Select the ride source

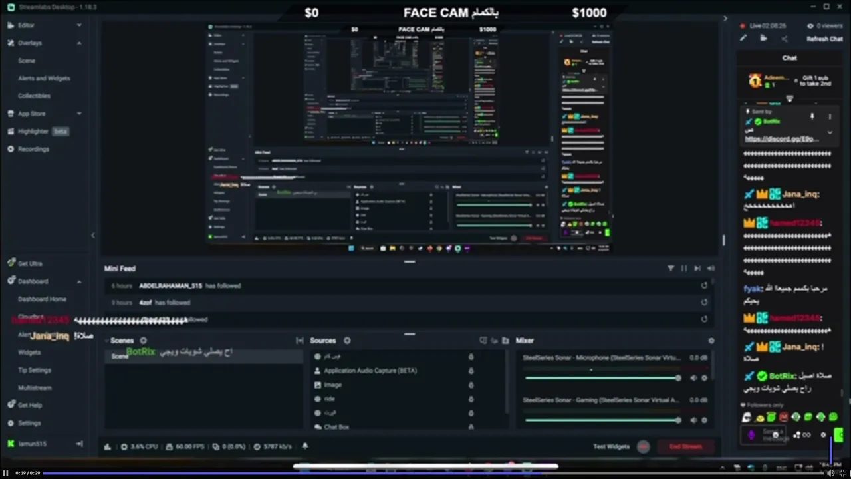[329, 399]
